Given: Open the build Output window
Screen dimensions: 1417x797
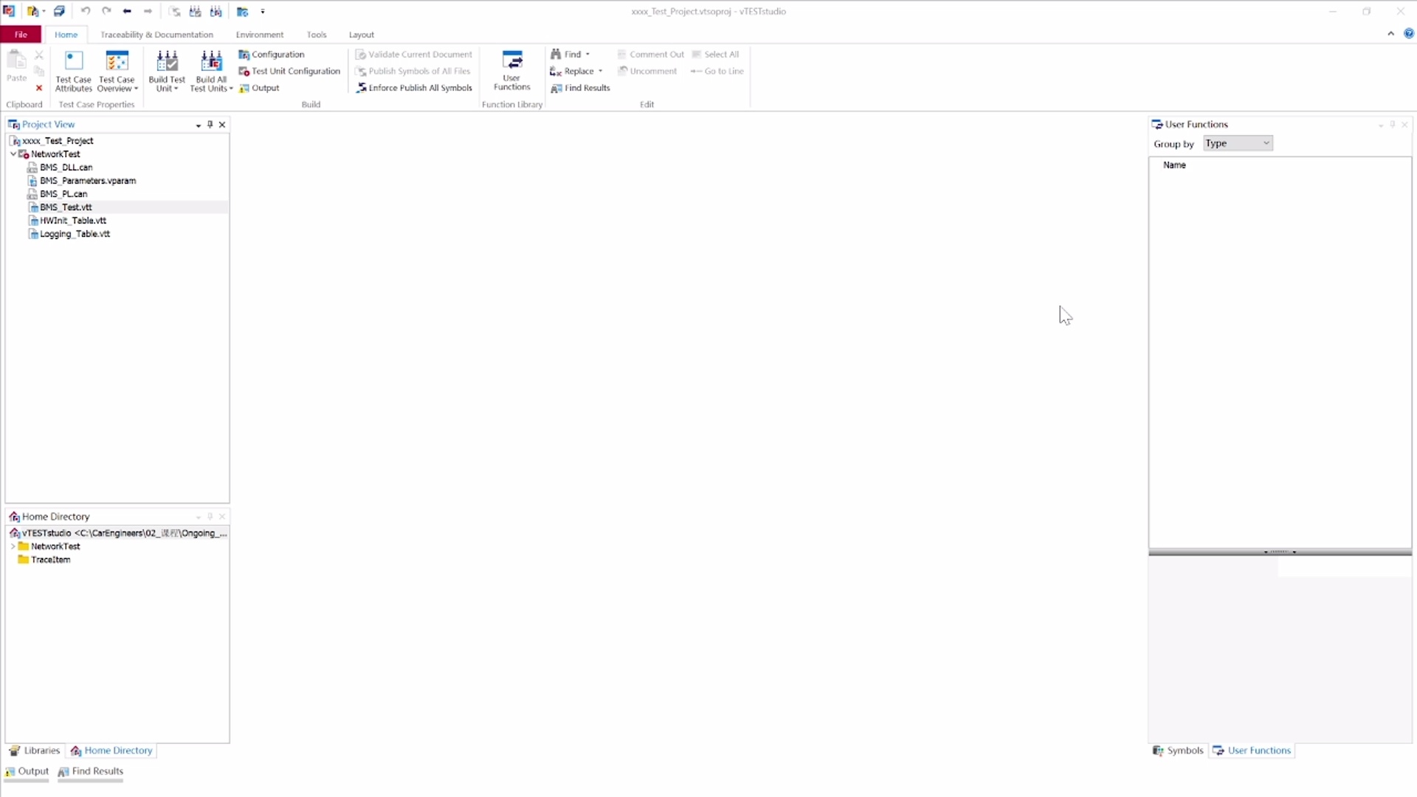Looking at the screenshot, I should 259,88.
